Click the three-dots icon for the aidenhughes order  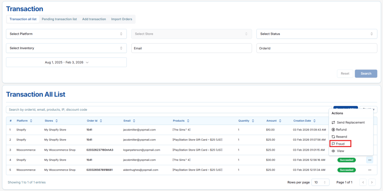[x=370, y=170]
